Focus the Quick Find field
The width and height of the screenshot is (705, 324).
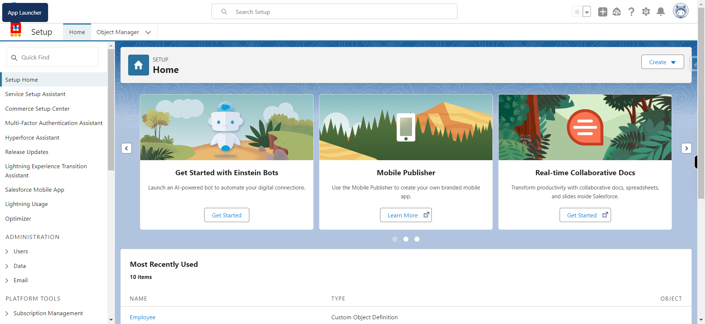point(53,57)
